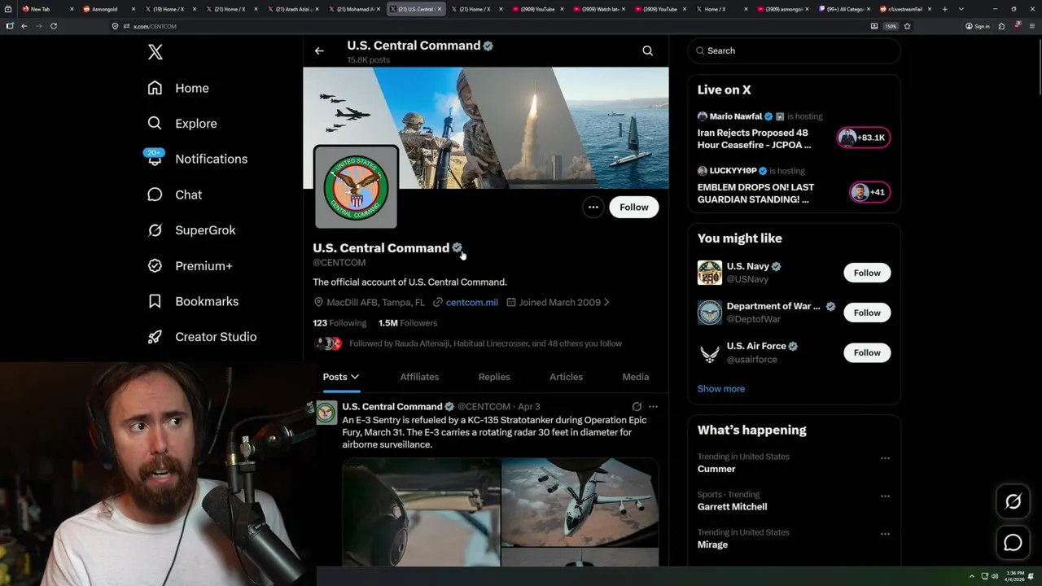Image resolution: width=1042 pixels, height=586 pixels.
Task: Go back using the profile back arrow
Action: click(319, 50)
